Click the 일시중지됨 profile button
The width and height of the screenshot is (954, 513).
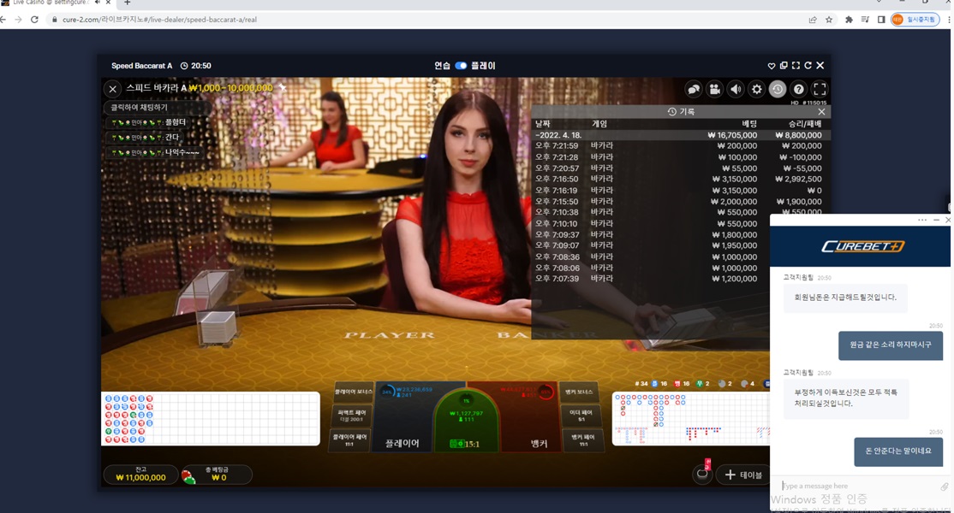point(915,20)
